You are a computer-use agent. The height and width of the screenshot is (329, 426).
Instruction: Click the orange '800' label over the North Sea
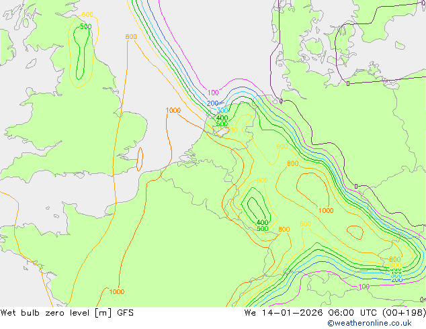pyautogui.click(x=131, y=37)
